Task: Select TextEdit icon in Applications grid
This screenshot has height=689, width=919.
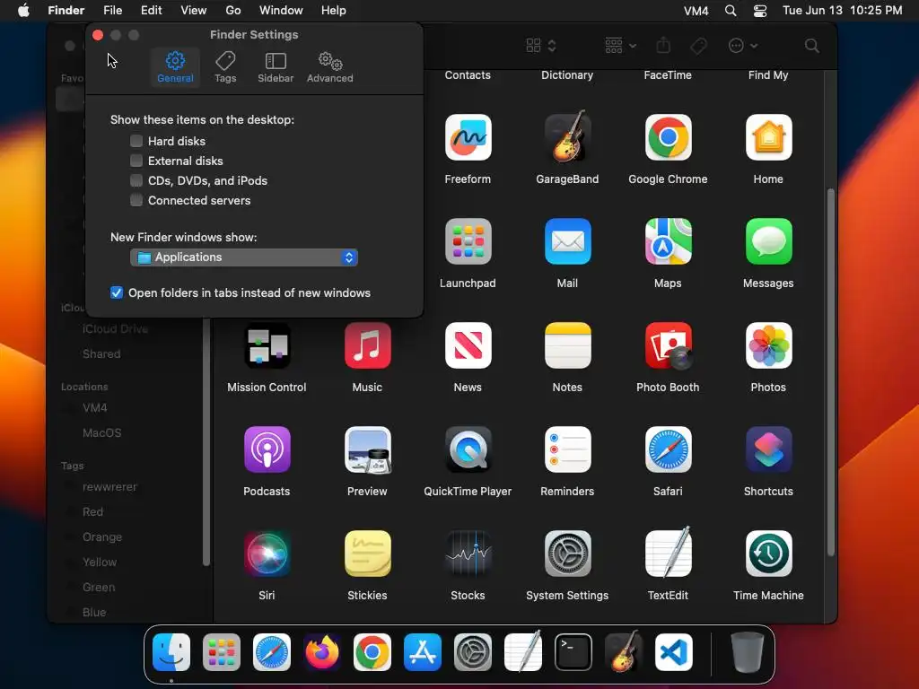Action: pos(668,552)
